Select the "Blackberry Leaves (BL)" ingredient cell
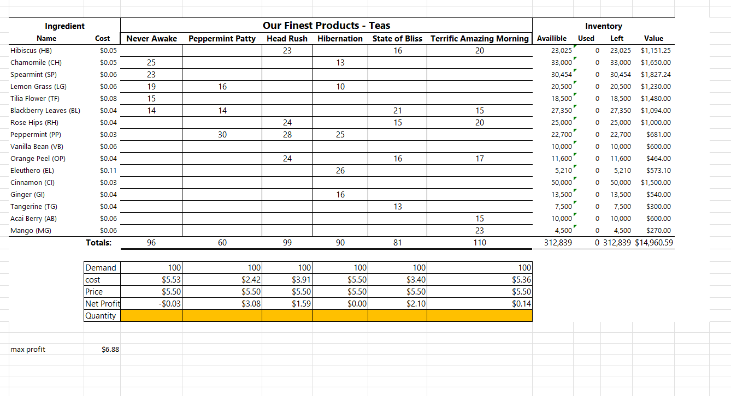Viewport: 731px width, 396px height. click(x=45, y=111)
